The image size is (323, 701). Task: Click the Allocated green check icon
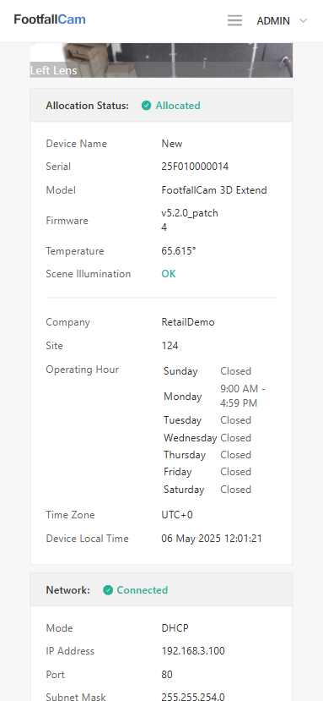pyautogui.click(x=147, y=106)
